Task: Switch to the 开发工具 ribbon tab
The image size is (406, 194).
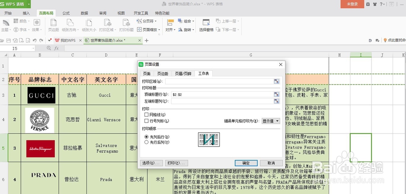Action: [141, 13]
